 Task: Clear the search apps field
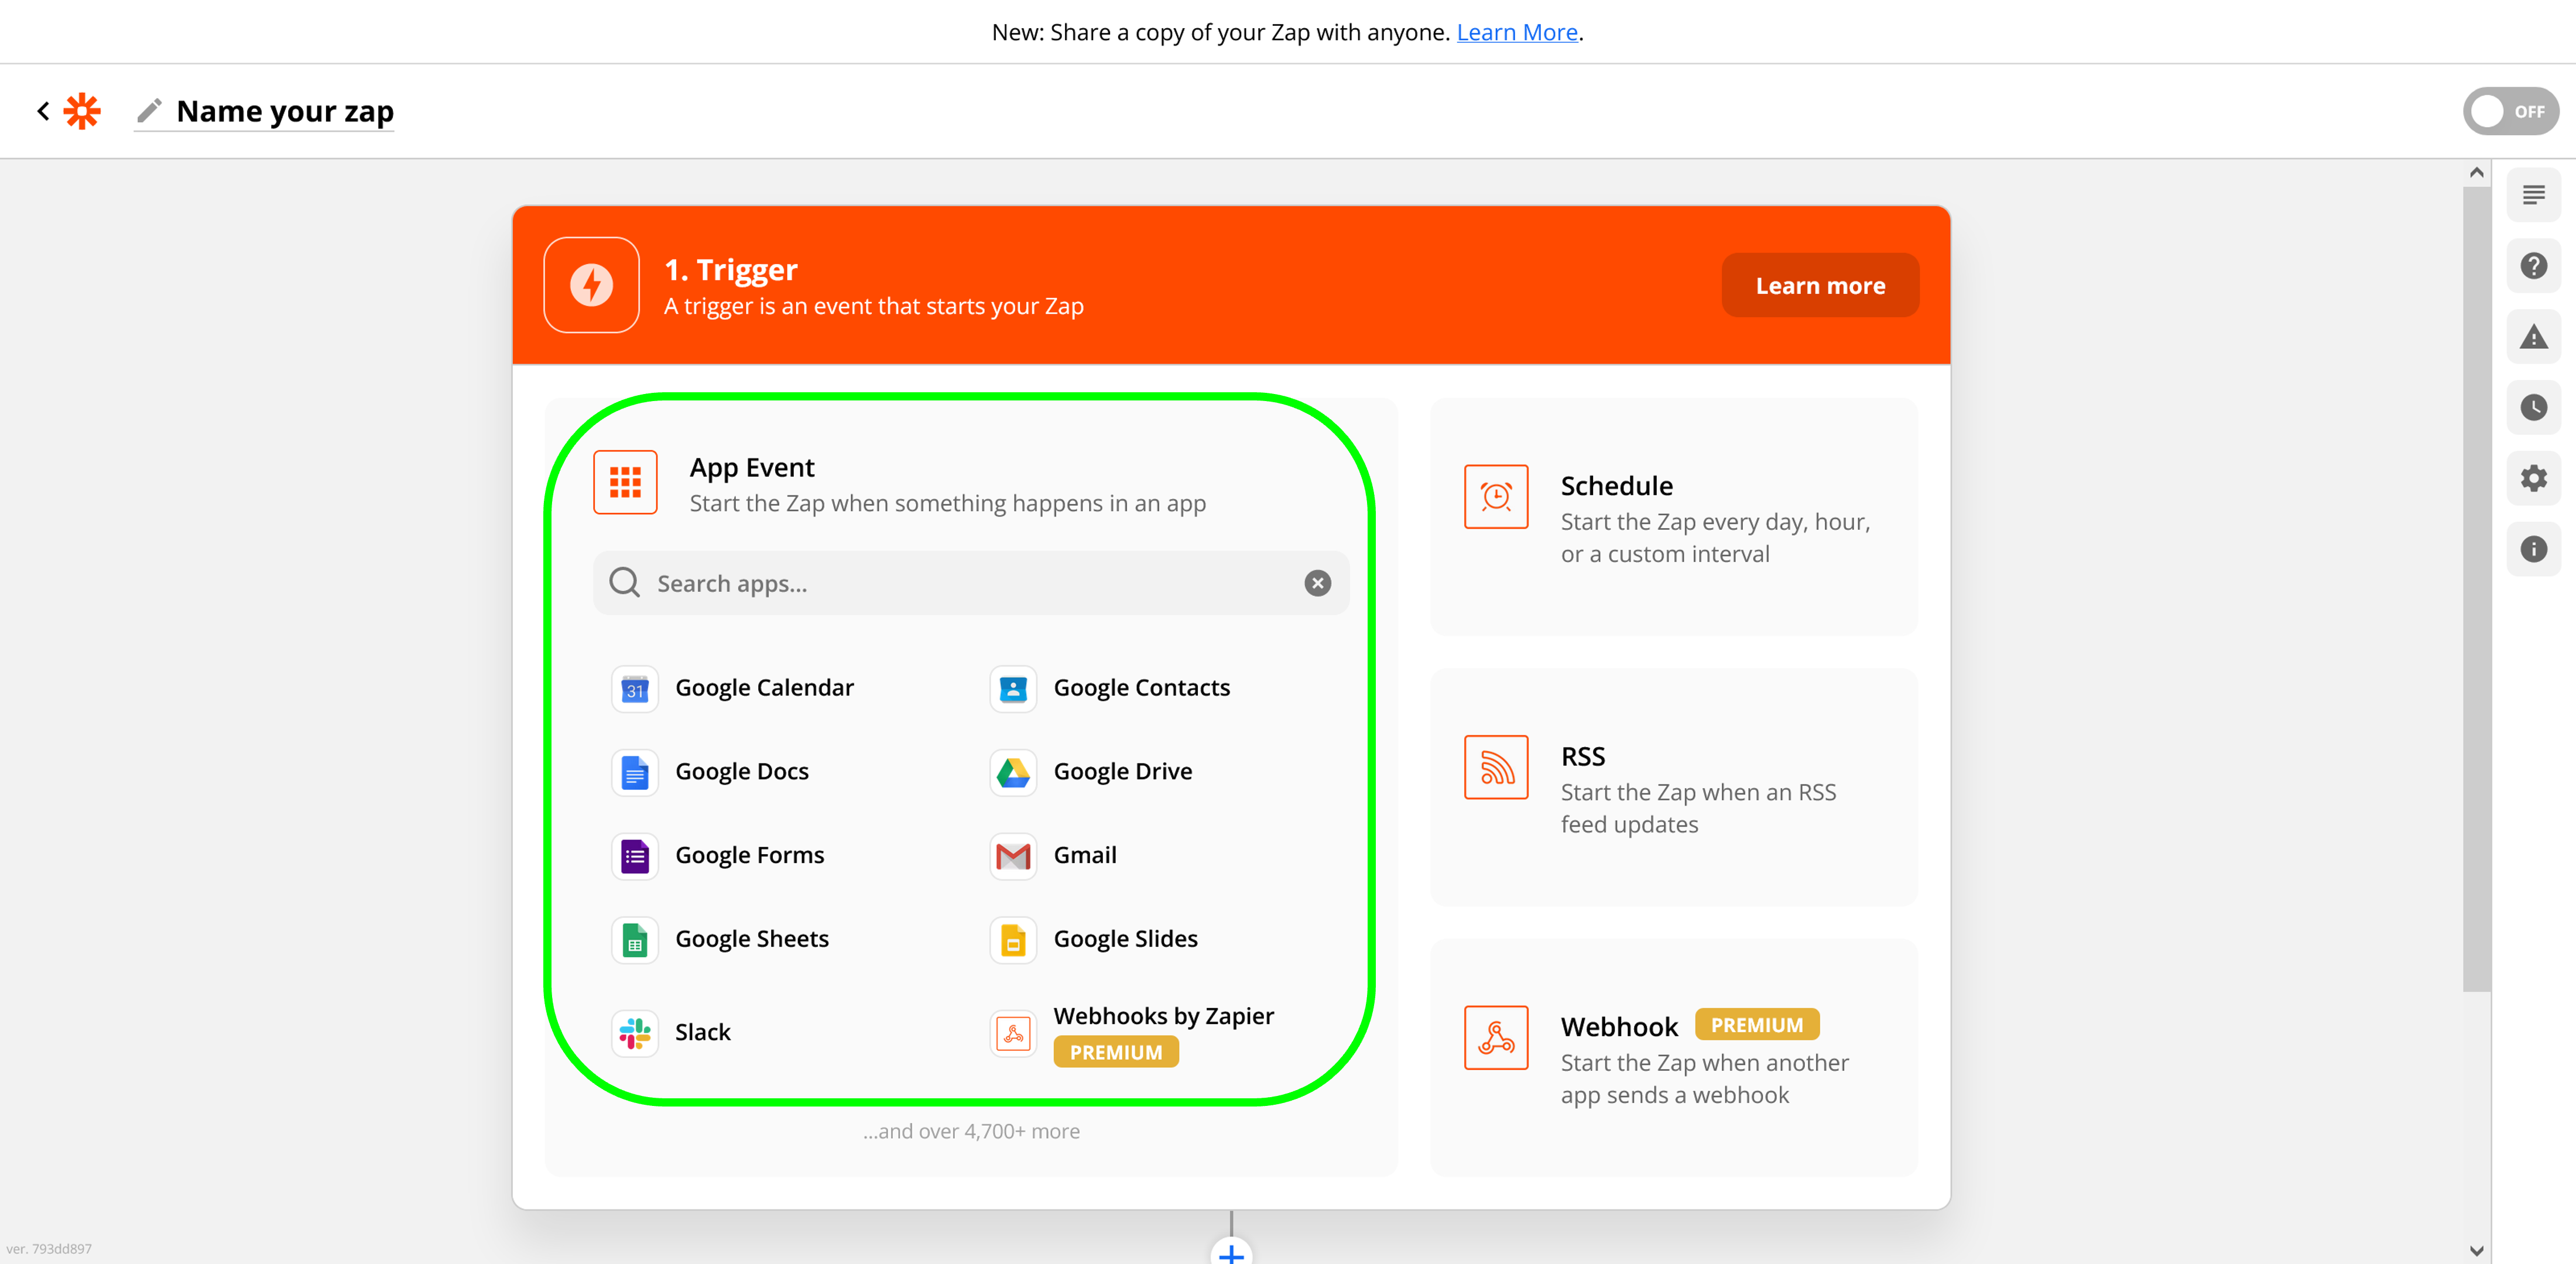(1317, 583)
